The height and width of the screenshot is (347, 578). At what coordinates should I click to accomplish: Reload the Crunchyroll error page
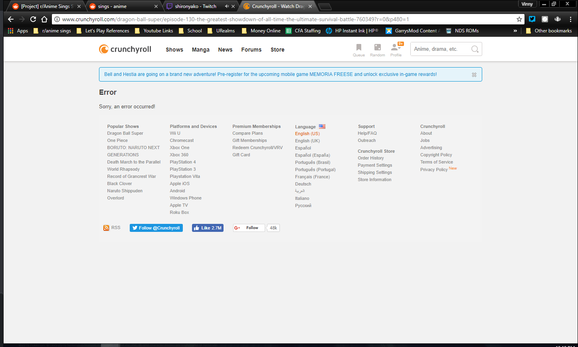point(33,19)
